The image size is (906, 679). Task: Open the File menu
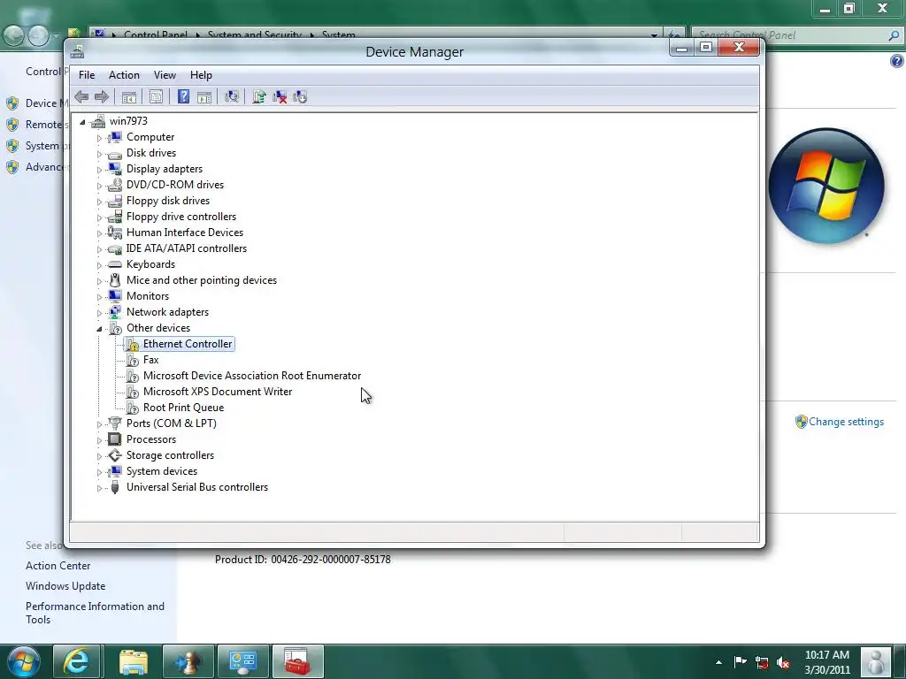click(x=87, y=75)
